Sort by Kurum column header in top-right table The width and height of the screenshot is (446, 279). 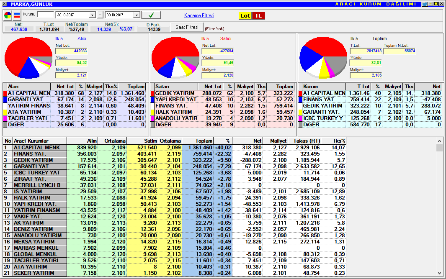[x=324, y=86]
